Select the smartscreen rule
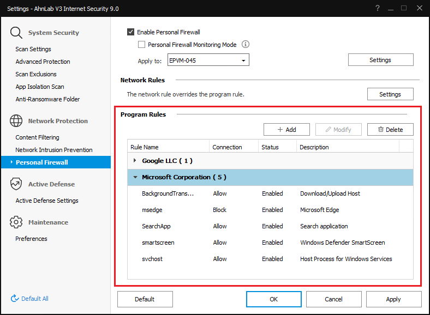 pos(270,243)
